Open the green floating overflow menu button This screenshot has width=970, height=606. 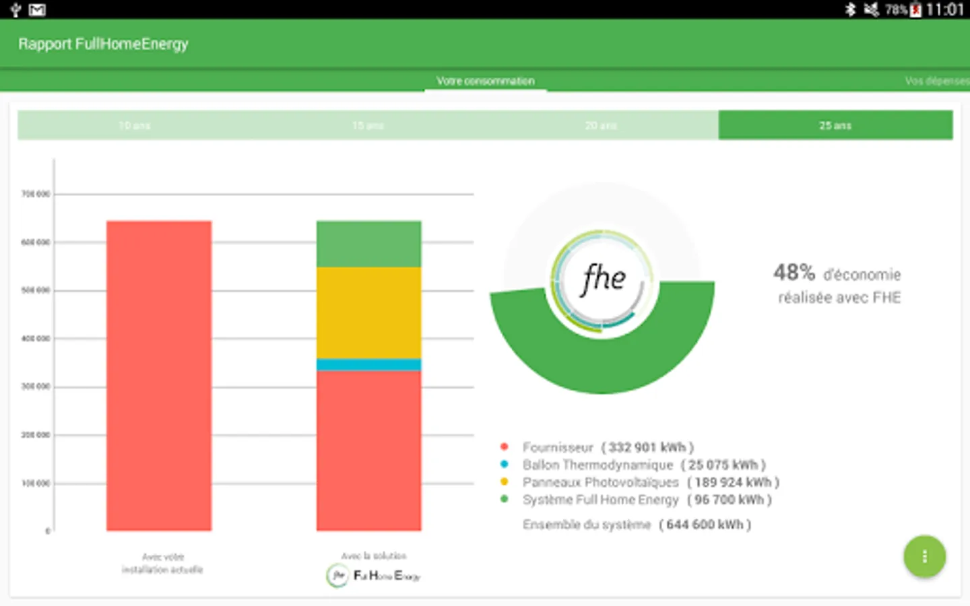924,556
